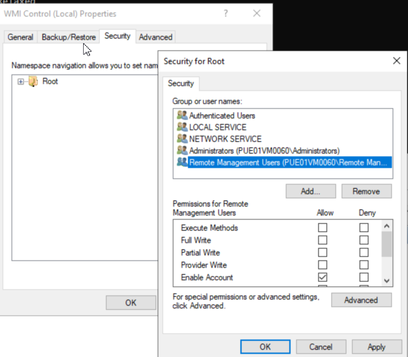
Task: Select the Partial Write permission row
Action: click(200, 252)
